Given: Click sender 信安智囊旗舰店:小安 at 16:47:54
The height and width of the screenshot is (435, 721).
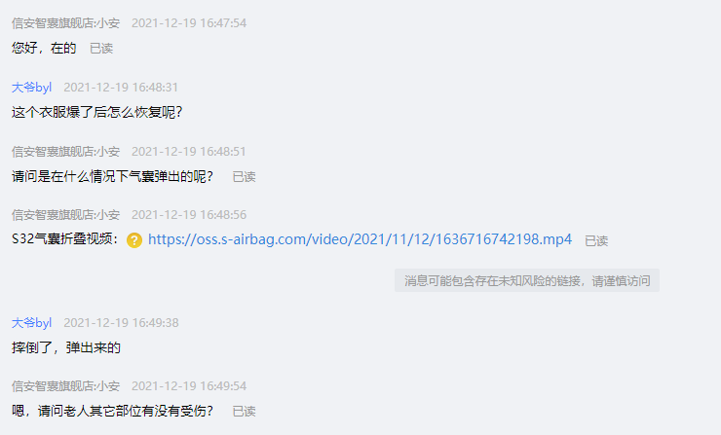Looking at the screenshot, I should (x=65, y=23).
